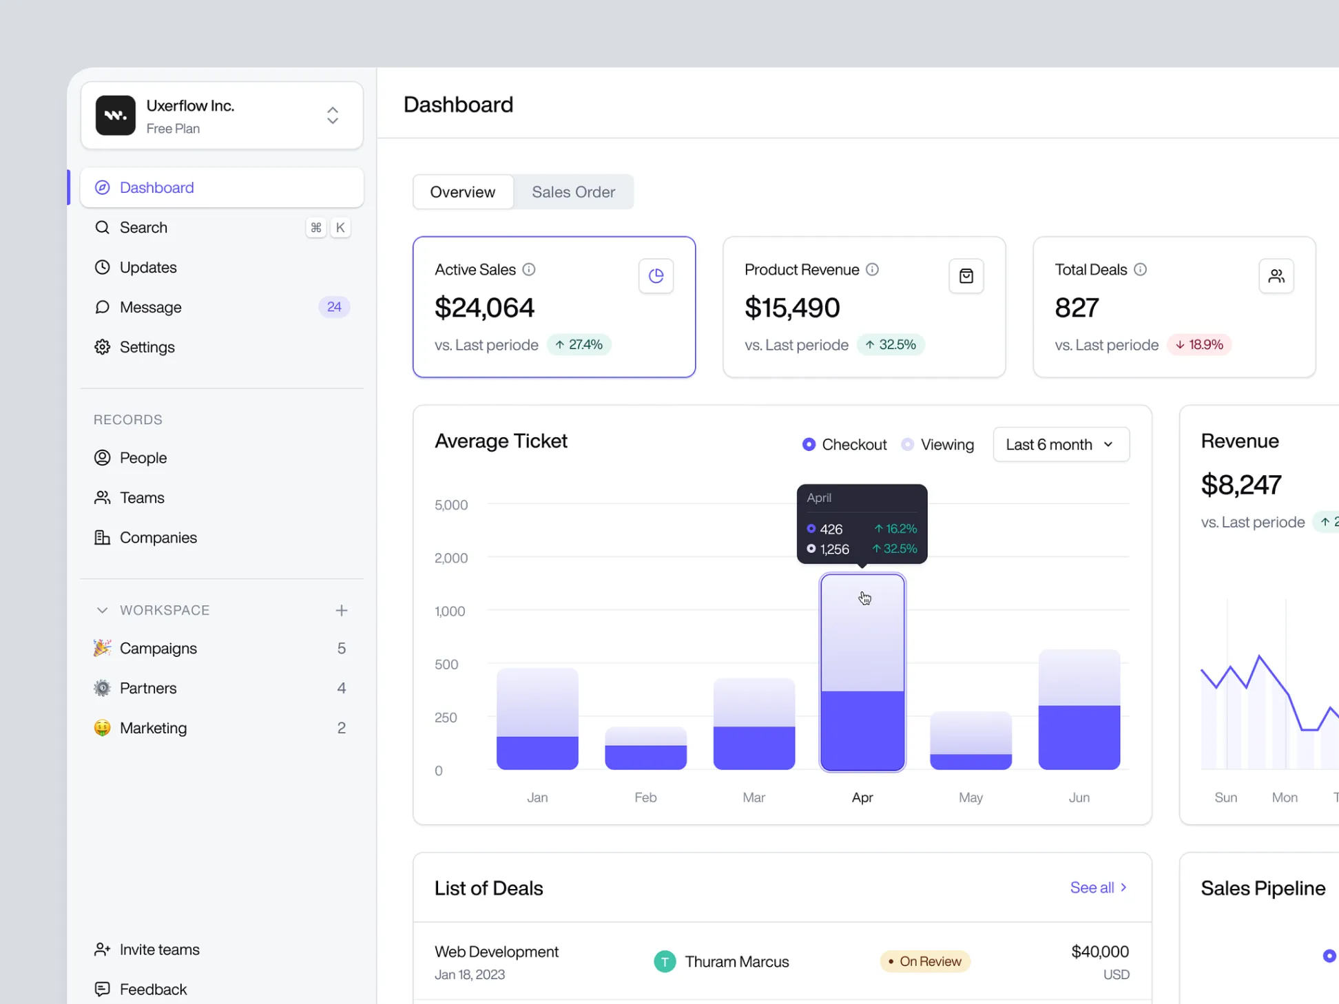Screen dimensions: 1339x1004
Task: Collapse the Workspace section
Action: pos(101,610)
